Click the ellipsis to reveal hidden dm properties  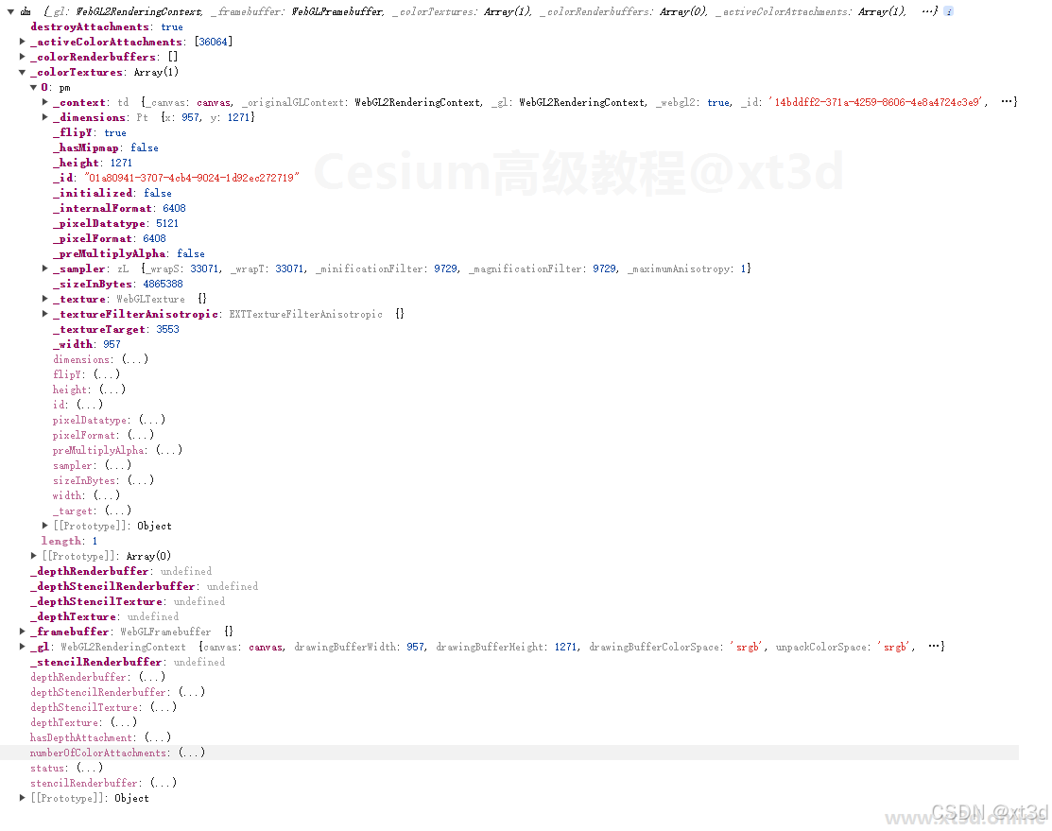tap(929, 11)
